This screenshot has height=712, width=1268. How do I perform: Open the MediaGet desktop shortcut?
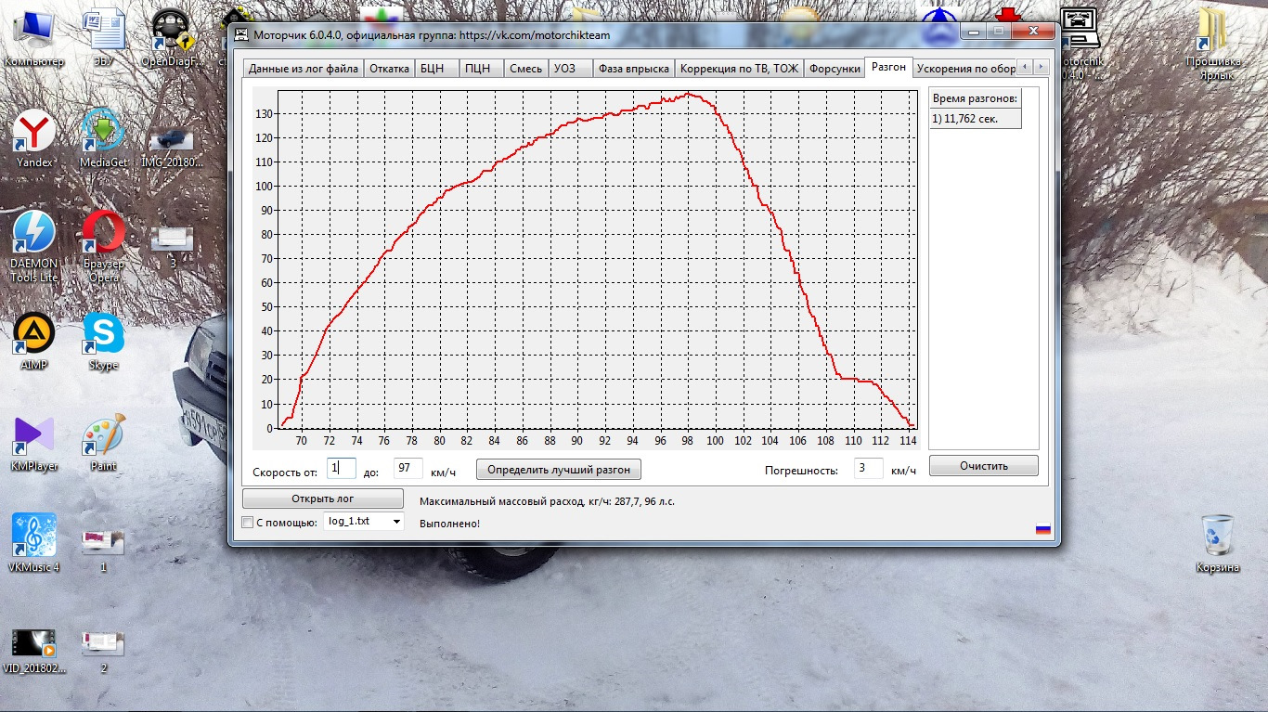tap(104, 137)
